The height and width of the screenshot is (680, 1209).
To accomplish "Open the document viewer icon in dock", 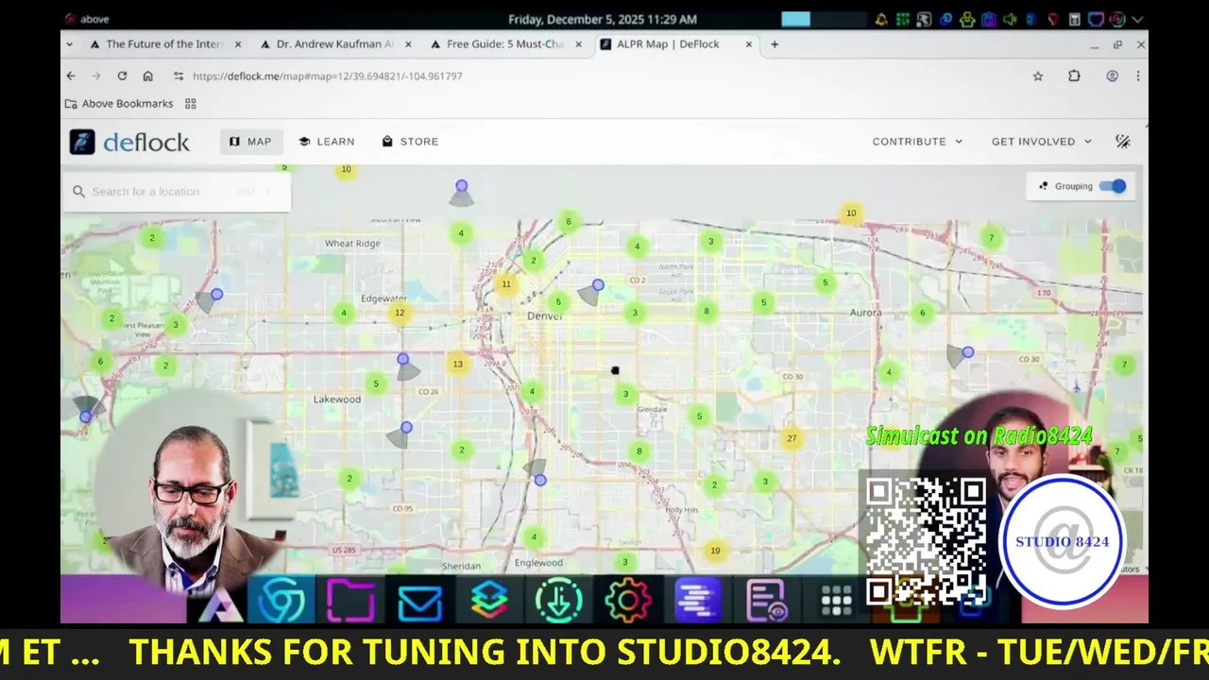I will click(x=767, y=601).
